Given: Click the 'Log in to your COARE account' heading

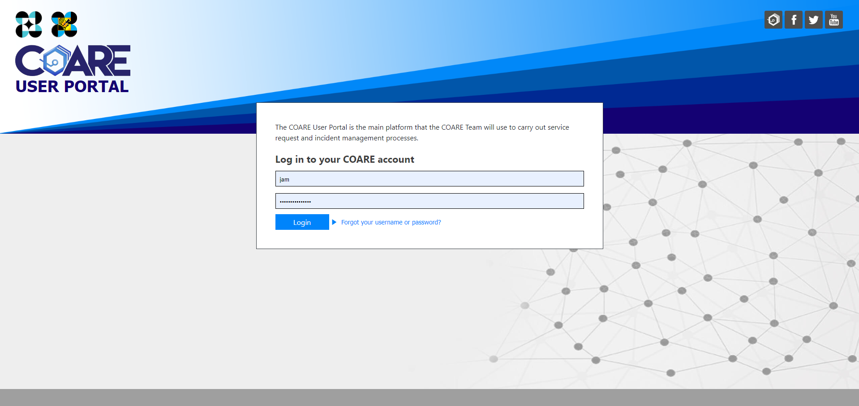Looking at the screenshot, I should pos(344,160).
